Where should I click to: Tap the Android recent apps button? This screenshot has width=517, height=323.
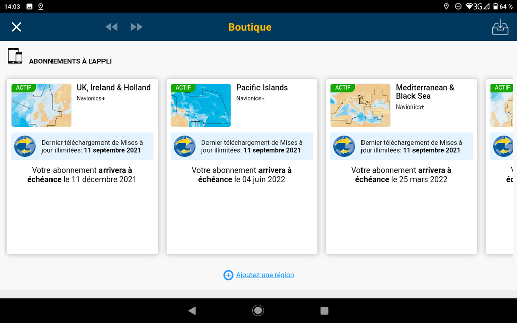point(324,310)
